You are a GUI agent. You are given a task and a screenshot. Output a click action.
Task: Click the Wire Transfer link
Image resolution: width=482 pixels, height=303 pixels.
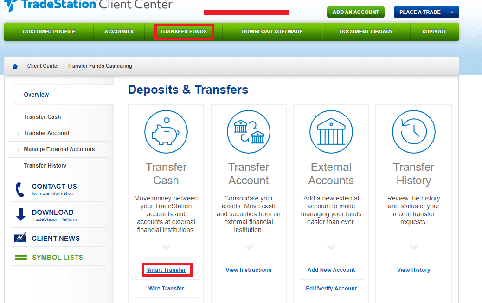click(x=166, y=289)
